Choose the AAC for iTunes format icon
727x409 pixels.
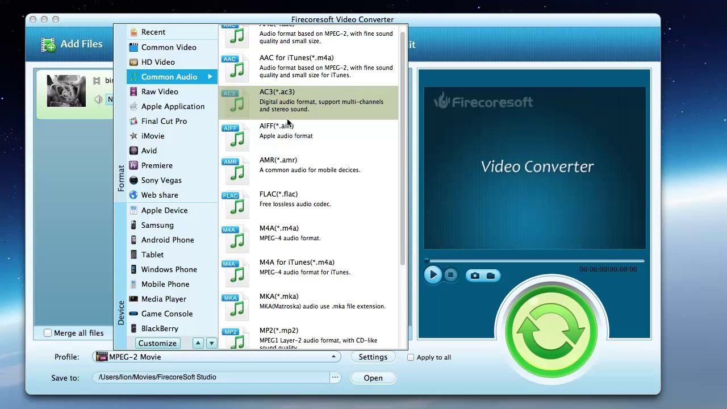(235, 68)
